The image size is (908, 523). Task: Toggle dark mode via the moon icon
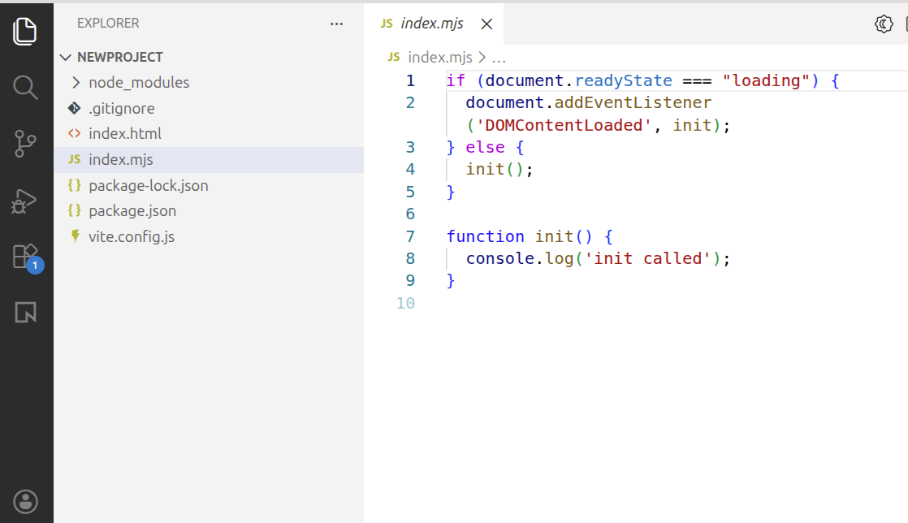tap(882, 24)
